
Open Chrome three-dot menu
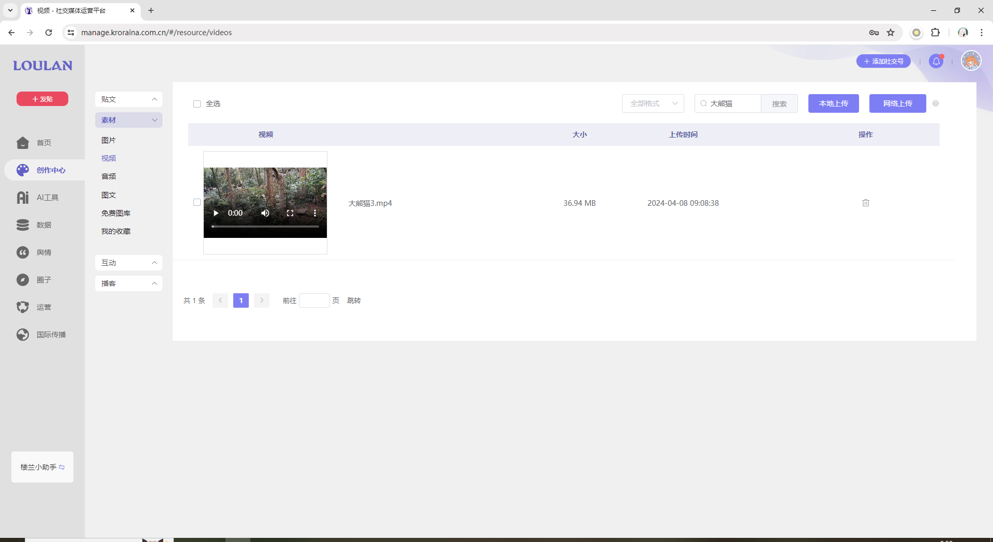point(982,33)
